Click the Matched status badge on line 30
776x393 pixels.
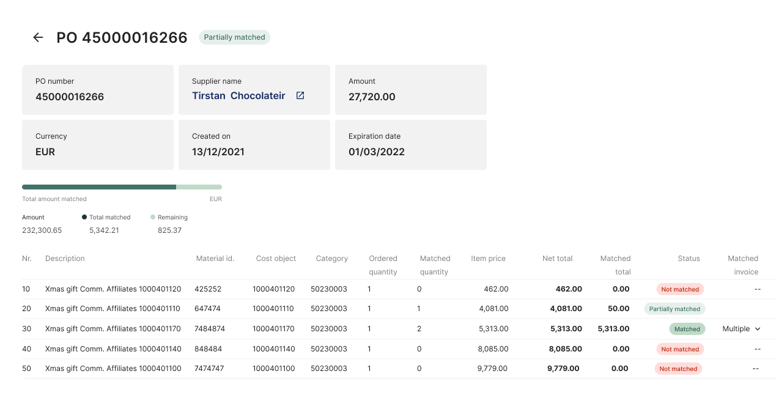687,329
